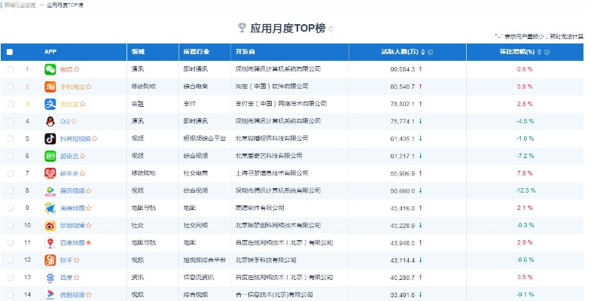Image resolution: width=591 pixels, height=301 pixels.
Task: Click the 开发商 column header
Action: pyautogui.click(x=245, y=52)
